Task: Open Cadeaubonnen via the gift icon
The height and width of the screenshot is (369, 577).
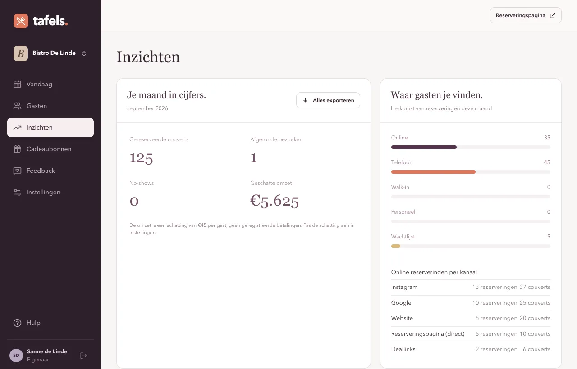Action: click(x=17, y=149)
